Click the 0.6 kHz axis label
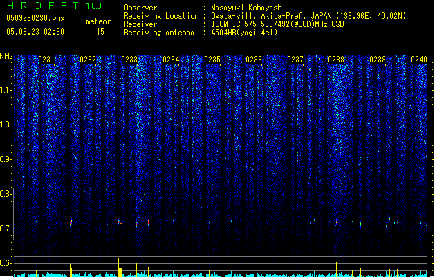Screen dimensions: 435x277 [6, 263]
